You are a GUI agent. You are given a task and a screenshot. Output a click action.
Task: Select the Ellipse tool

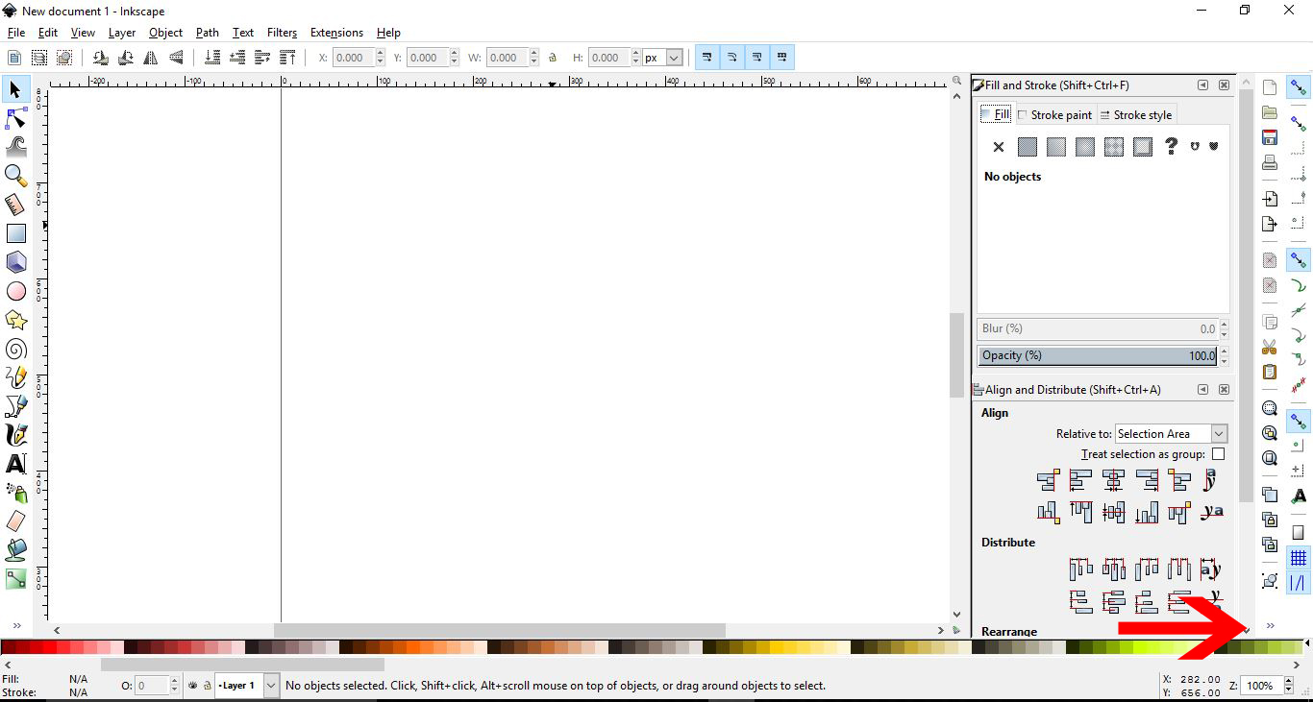pyautogui.click(x=14, y=290)
